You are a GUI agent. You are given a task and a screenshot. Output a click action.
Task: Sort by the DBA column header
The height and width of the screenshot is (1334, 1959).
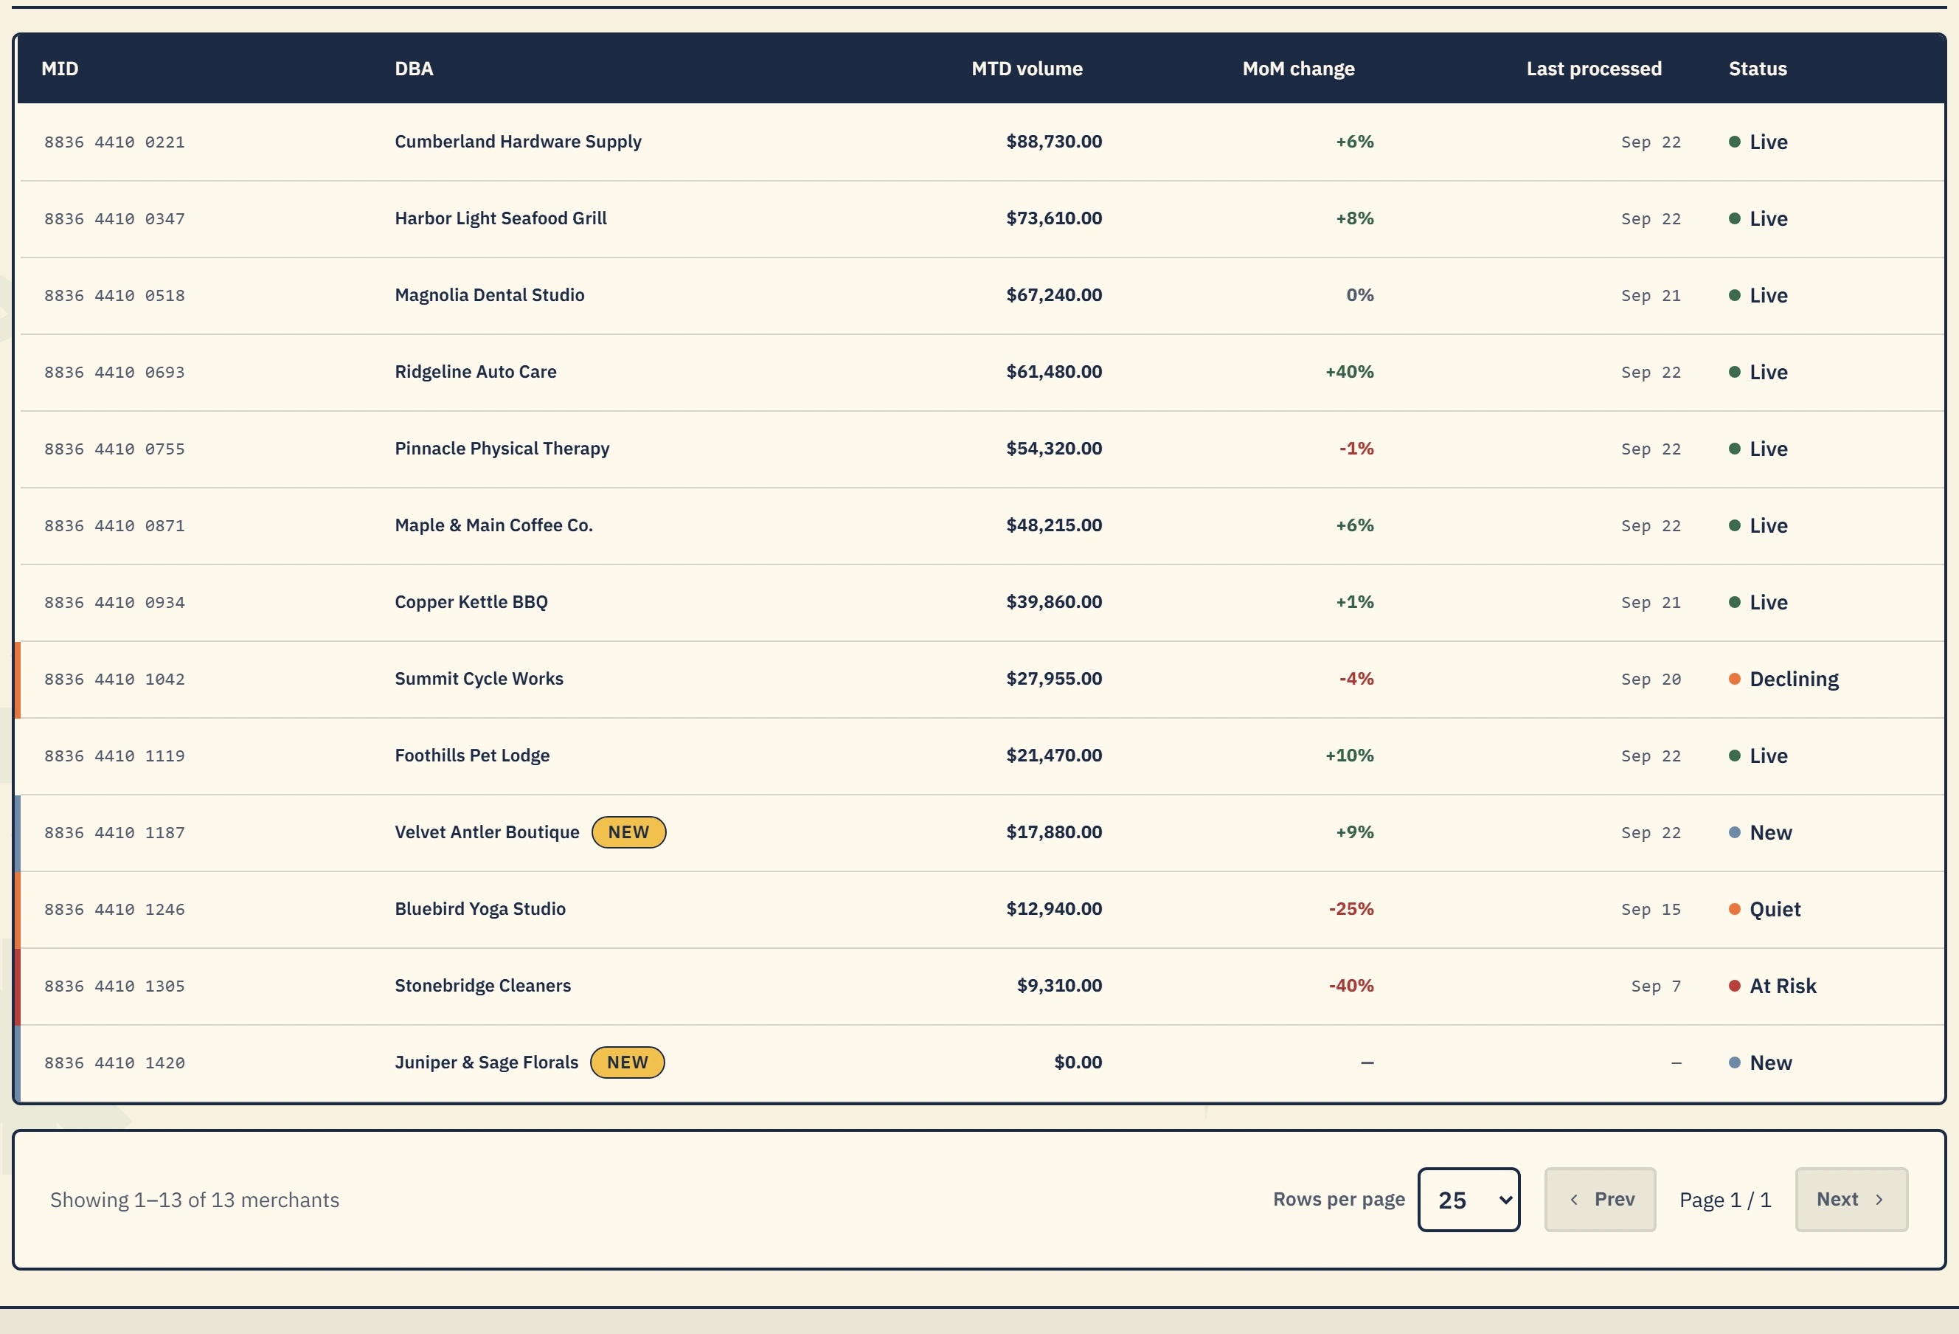414,69
